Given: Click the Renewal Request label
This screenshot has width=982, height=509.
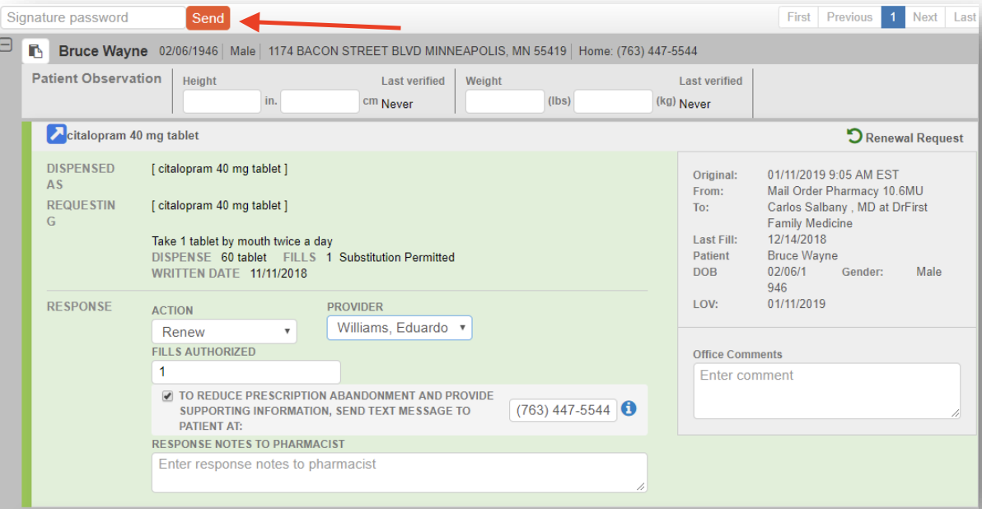Looking at the screenshot, I should point(914,138).
